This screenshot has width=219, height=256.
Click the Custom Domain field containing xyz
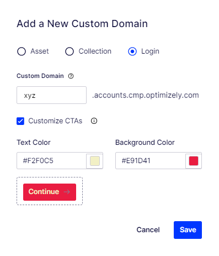point(51,95)
